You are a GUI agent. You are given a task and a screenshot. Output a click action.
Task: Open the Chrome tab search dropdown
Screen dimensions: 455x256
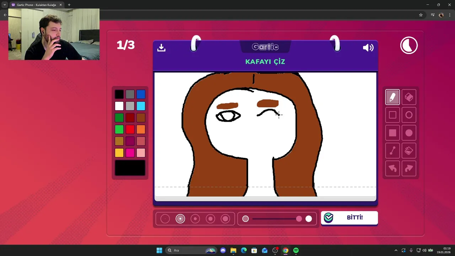pyautogui.click(x=5, y=5)
